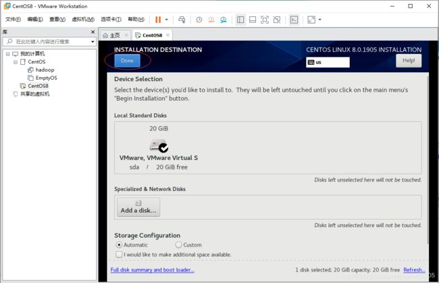Click the Help! button

pos(409,61)
